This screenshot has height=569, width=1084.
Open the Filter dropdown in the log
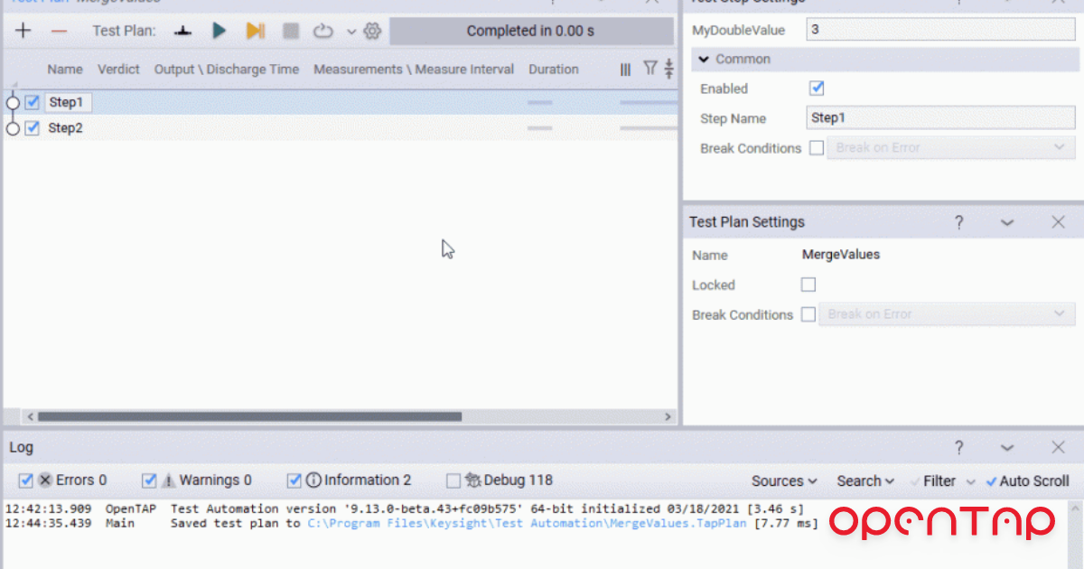(942, 480)
